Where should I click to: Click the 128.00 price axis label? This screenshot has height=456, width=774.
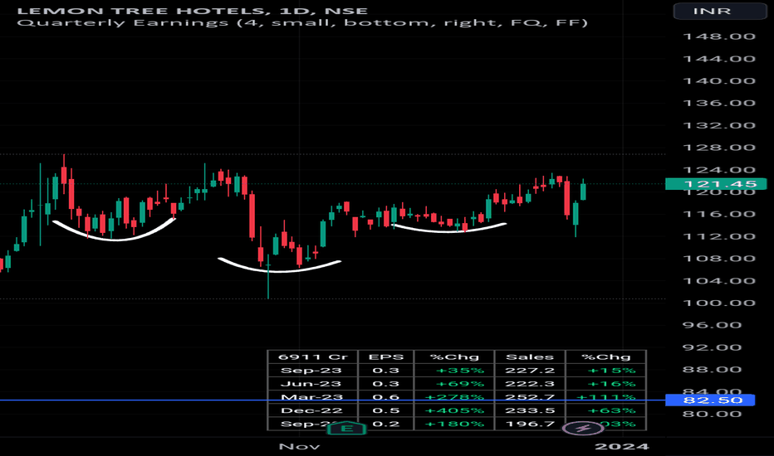tap(718, 148)
